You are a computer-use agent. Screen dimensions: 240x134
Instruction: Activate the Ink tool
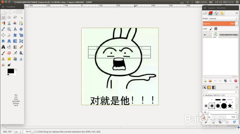21,53
